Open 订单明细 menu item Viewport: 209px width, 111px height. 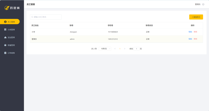point(11,53)
